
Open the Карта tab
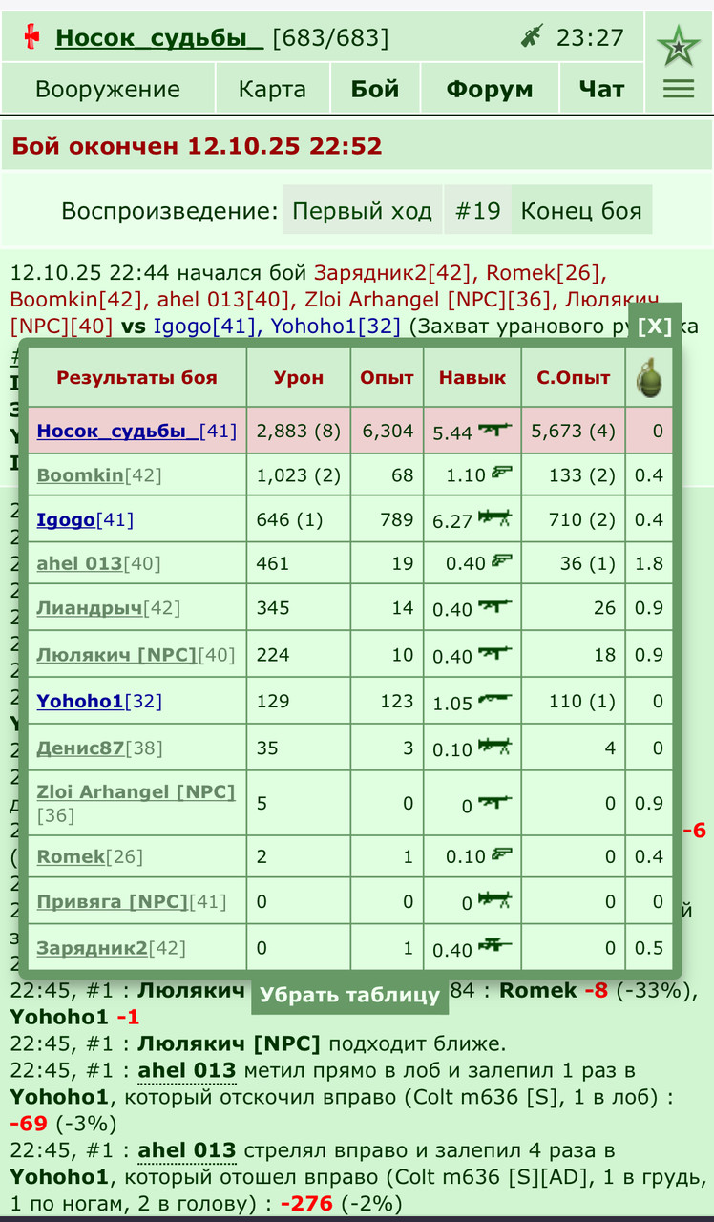point(272,89)
